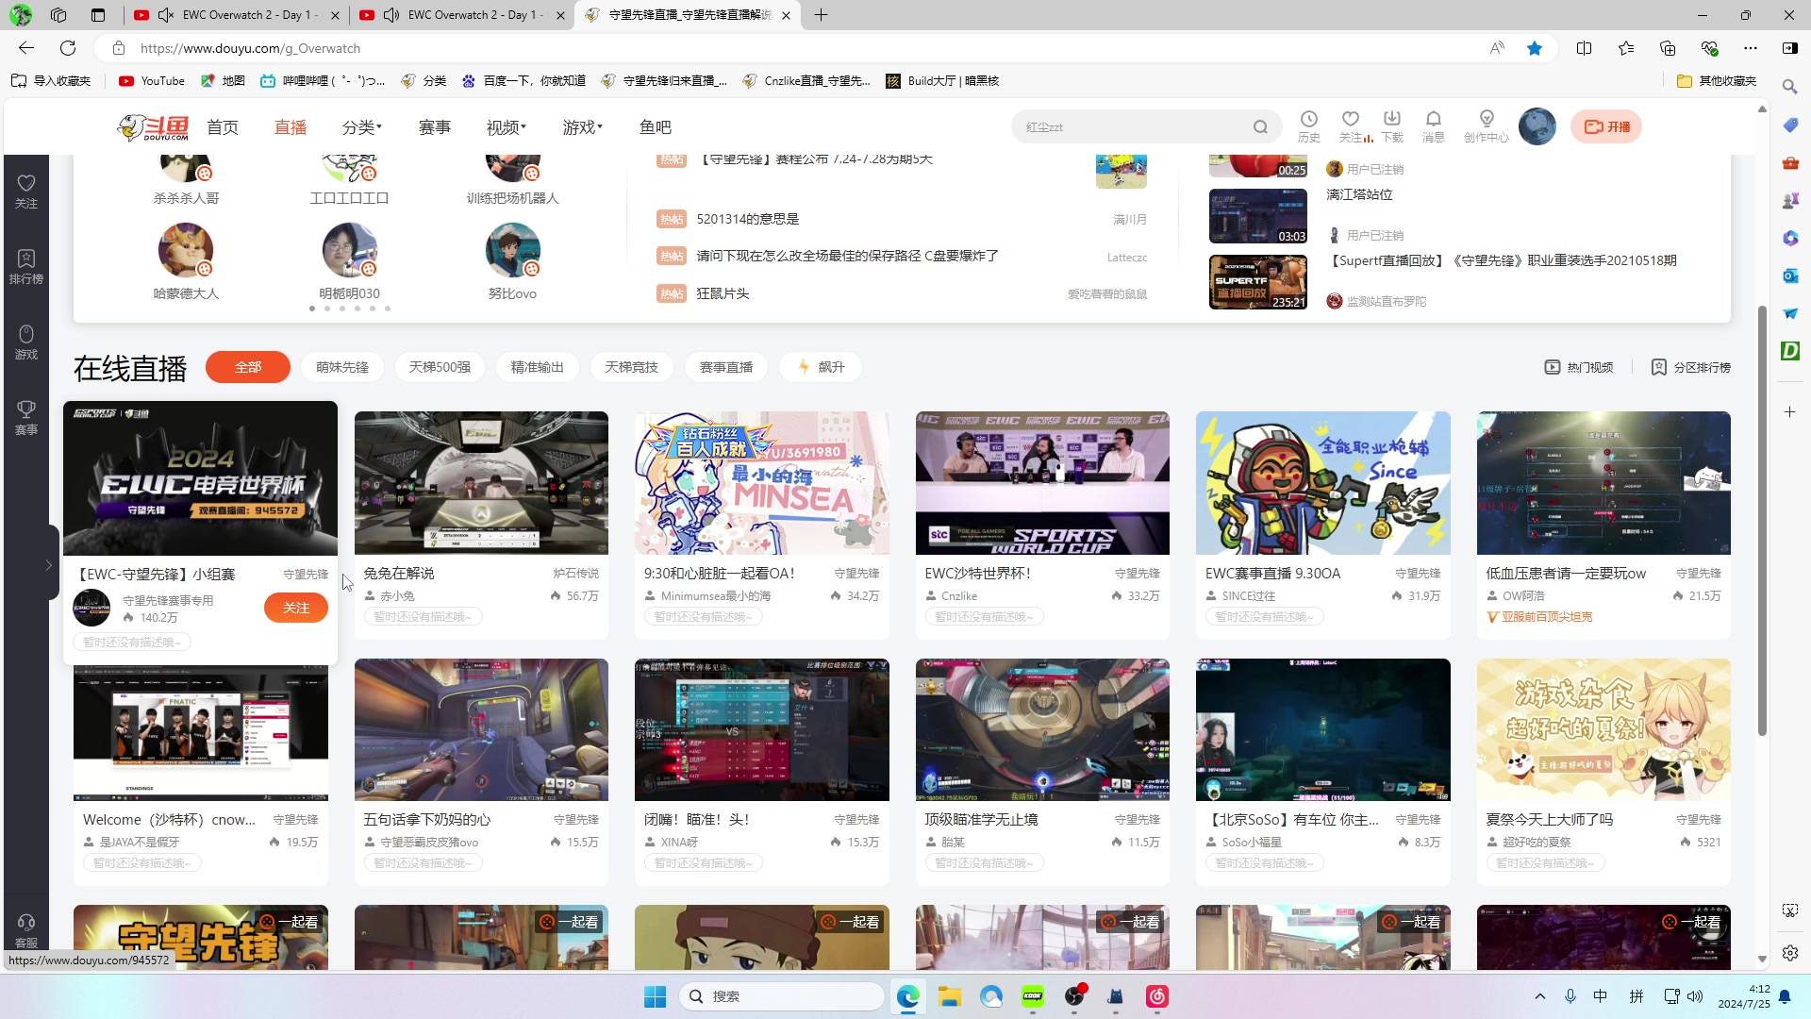Viewport: 1811px width, 1019px height.
Task: Open 游戏 in left sidebar
Action: click(x=26, y=342)
